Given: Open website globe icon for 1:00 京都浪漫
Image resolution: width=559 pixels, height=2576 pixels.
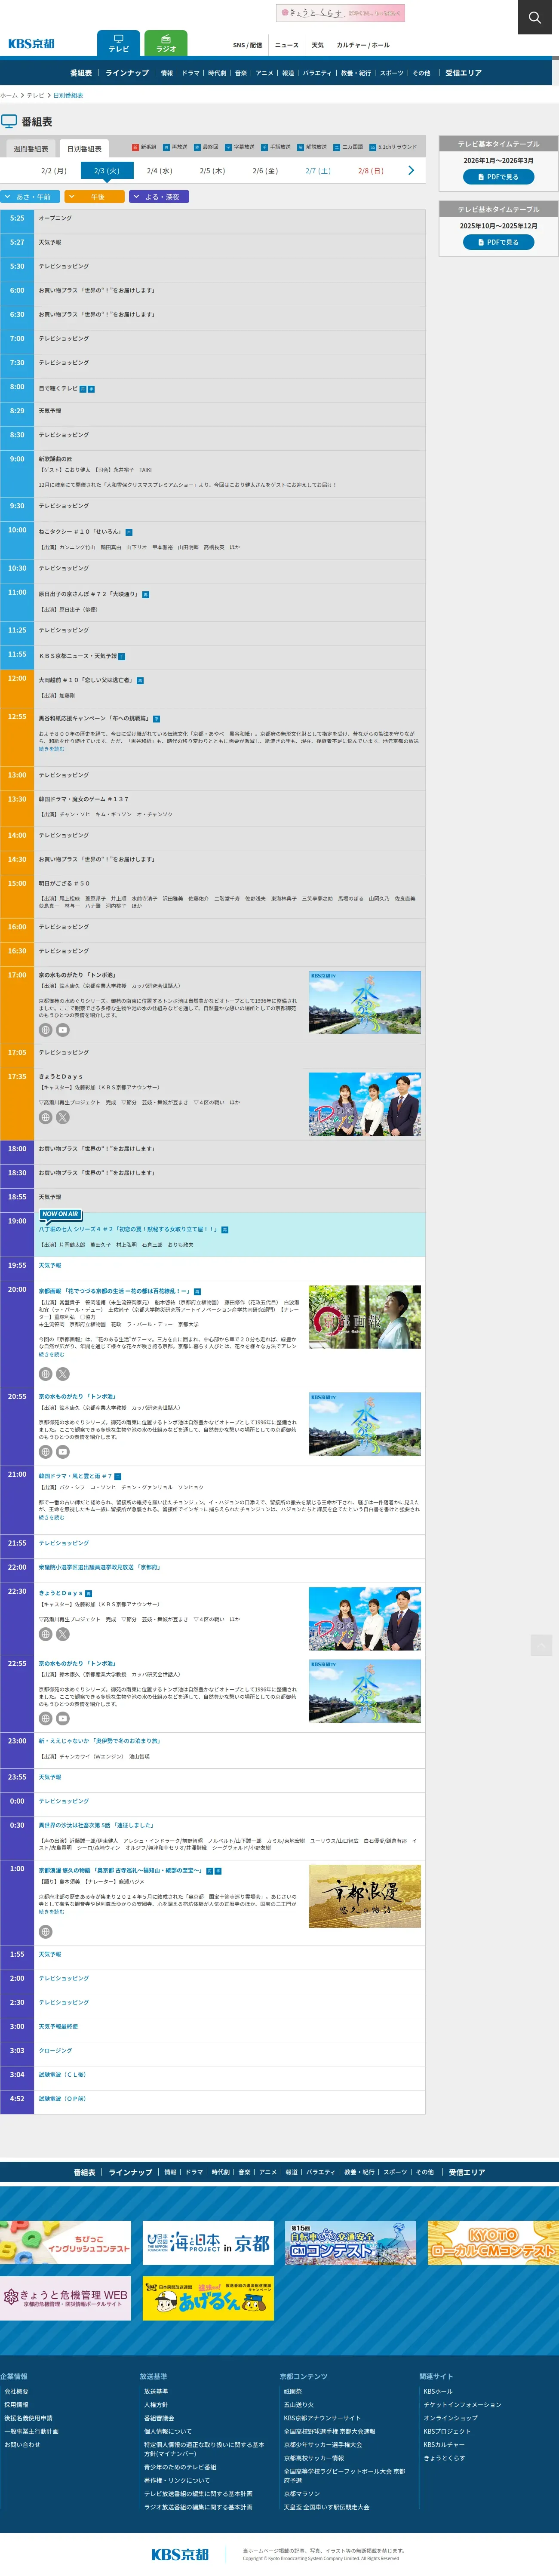Looking at the screenshot, I should point(45,1932).
